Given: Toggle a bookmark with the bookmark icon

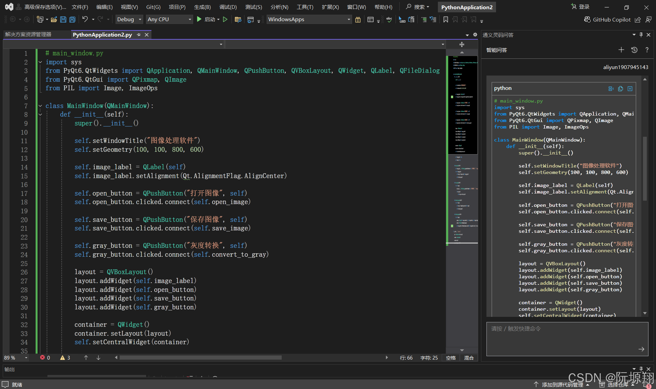Looking at the screenshot, I should 446,19.
